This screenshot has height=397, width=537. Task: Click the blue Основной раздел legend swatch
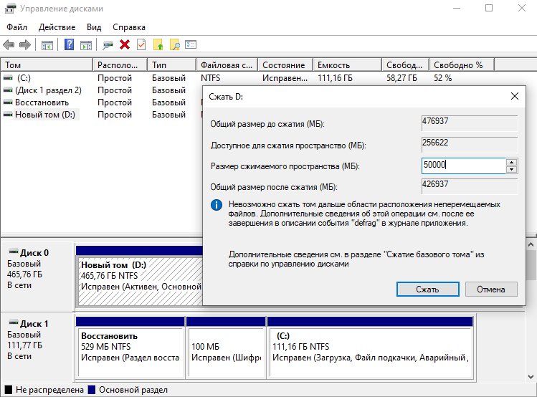92,390
